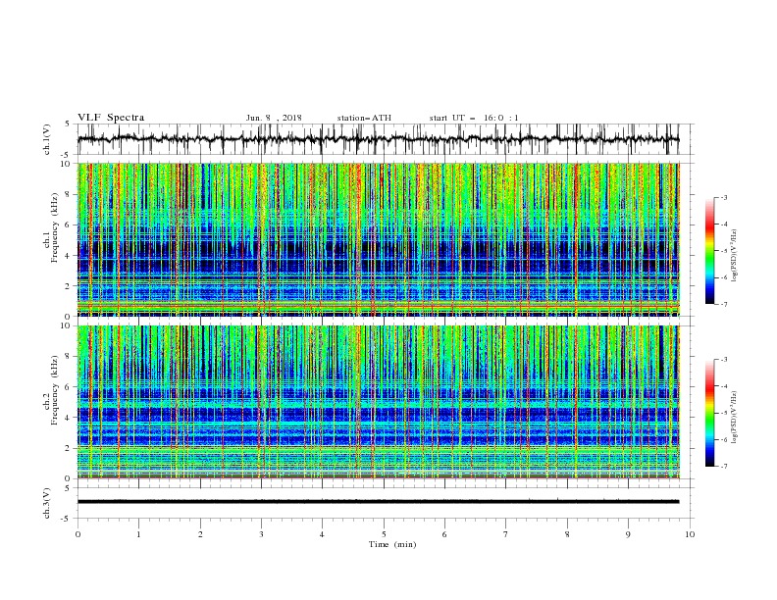Click the time axis tick label "7"
The width and height of the screenshot is (777, 600).
coord(506,534)
